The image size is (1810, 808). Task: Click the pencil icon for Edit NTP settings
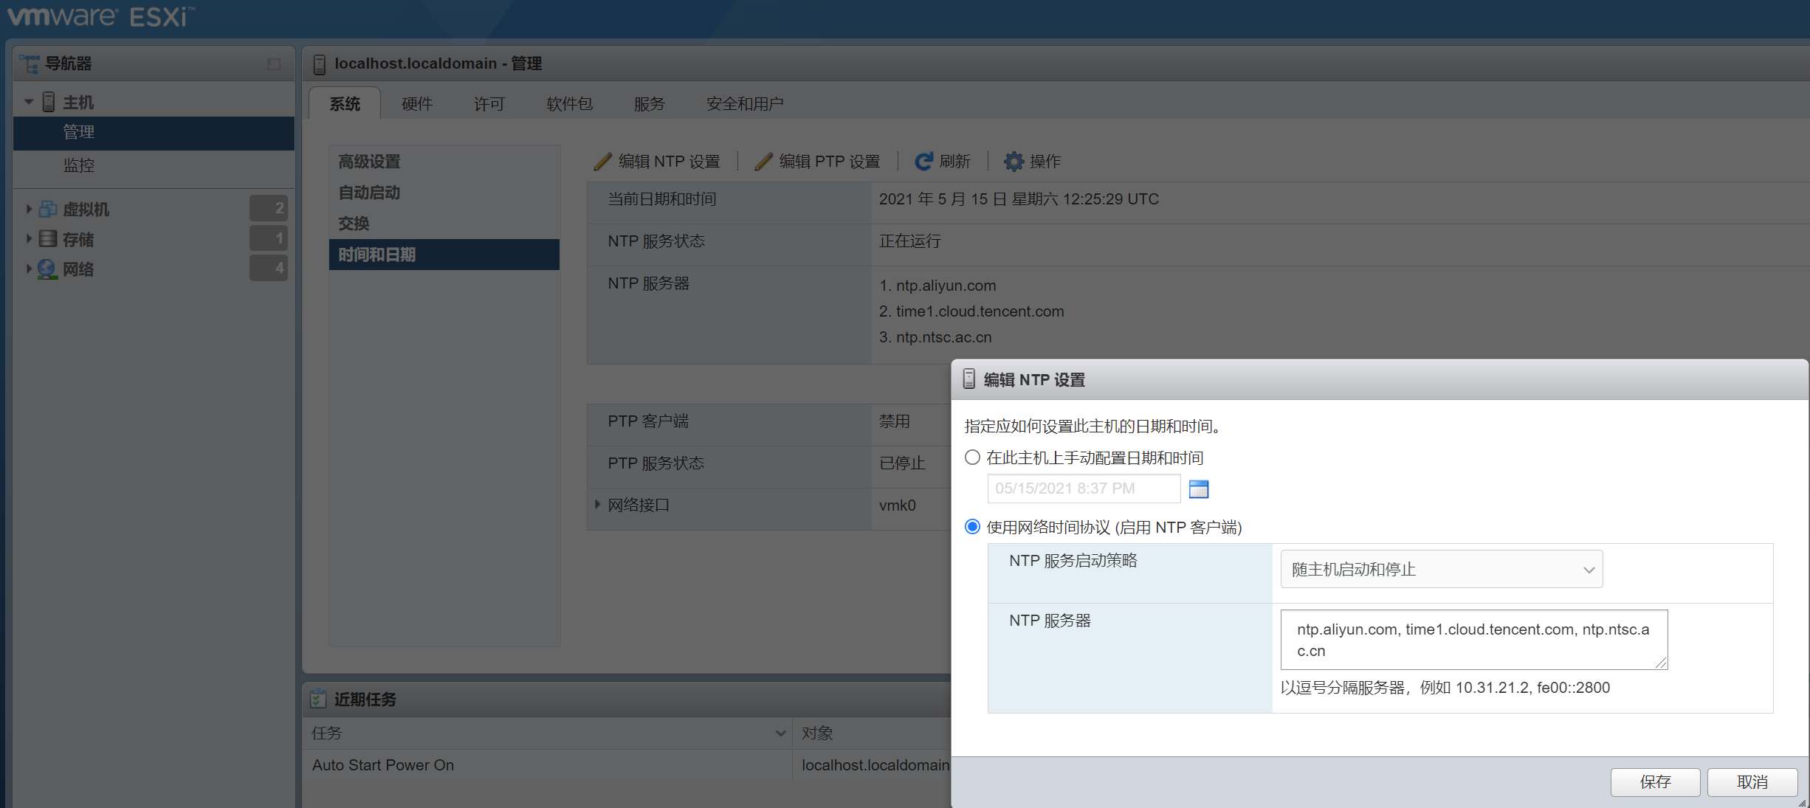pyautogui.click(x=603, y=161)
